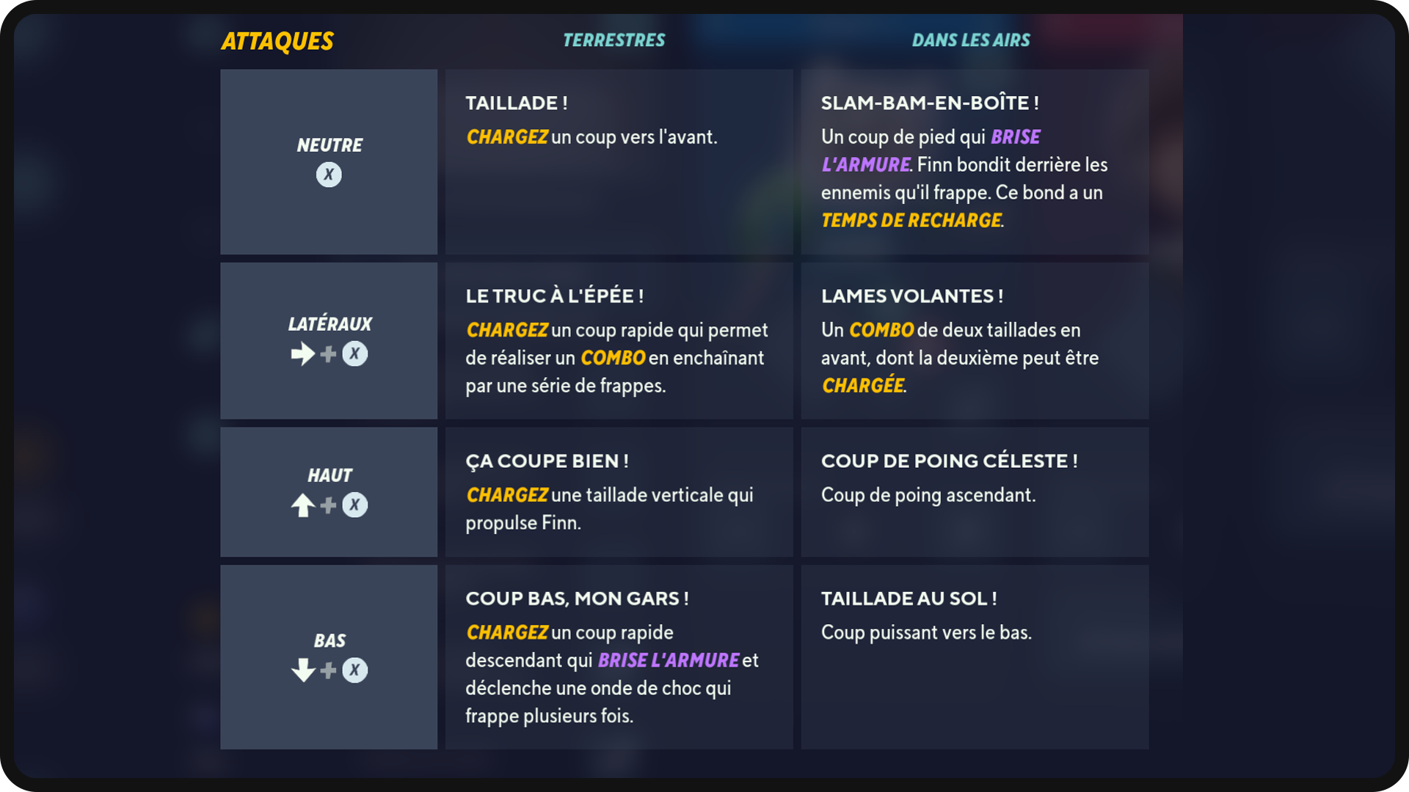Screen dimensions: 1409x792
Task: Select the LAMES VOLANTES ! card
Action: (975, 341)
